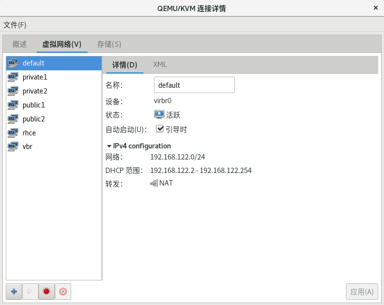Click the network icon beside rhce
The image size is (384, 305).
(x=13, y=133)
